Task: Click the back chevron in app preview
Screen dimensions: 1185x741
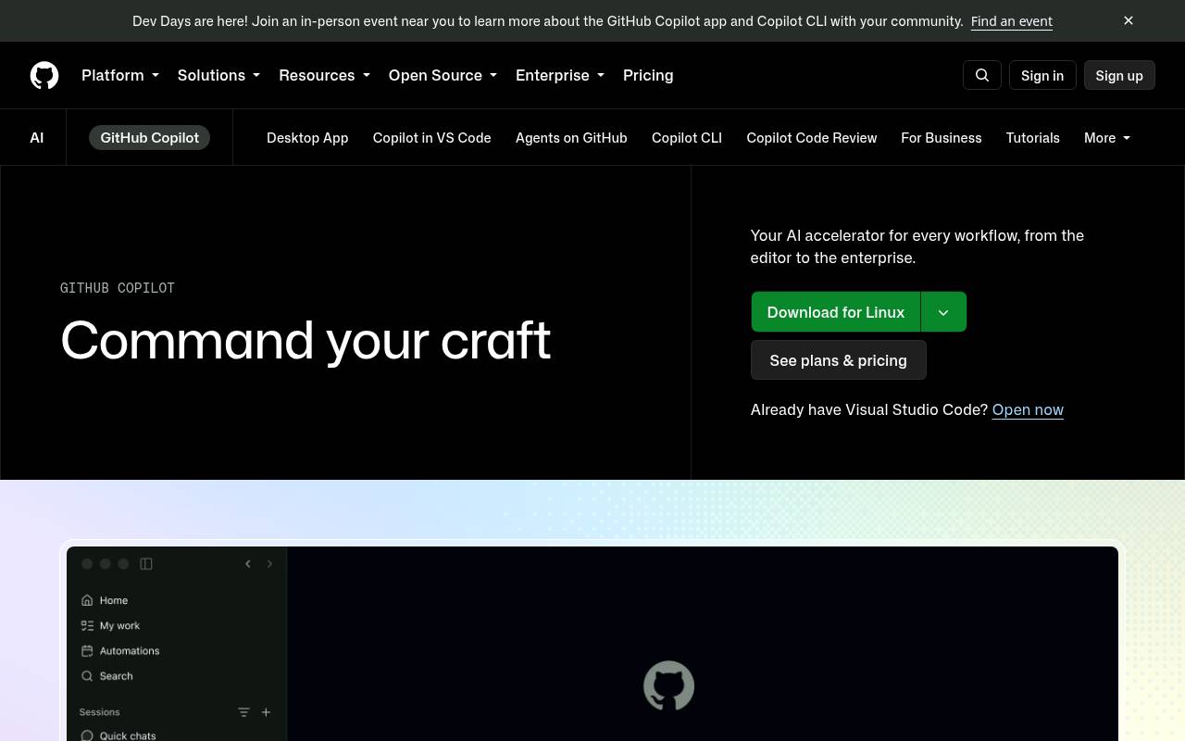Action: 248,563
